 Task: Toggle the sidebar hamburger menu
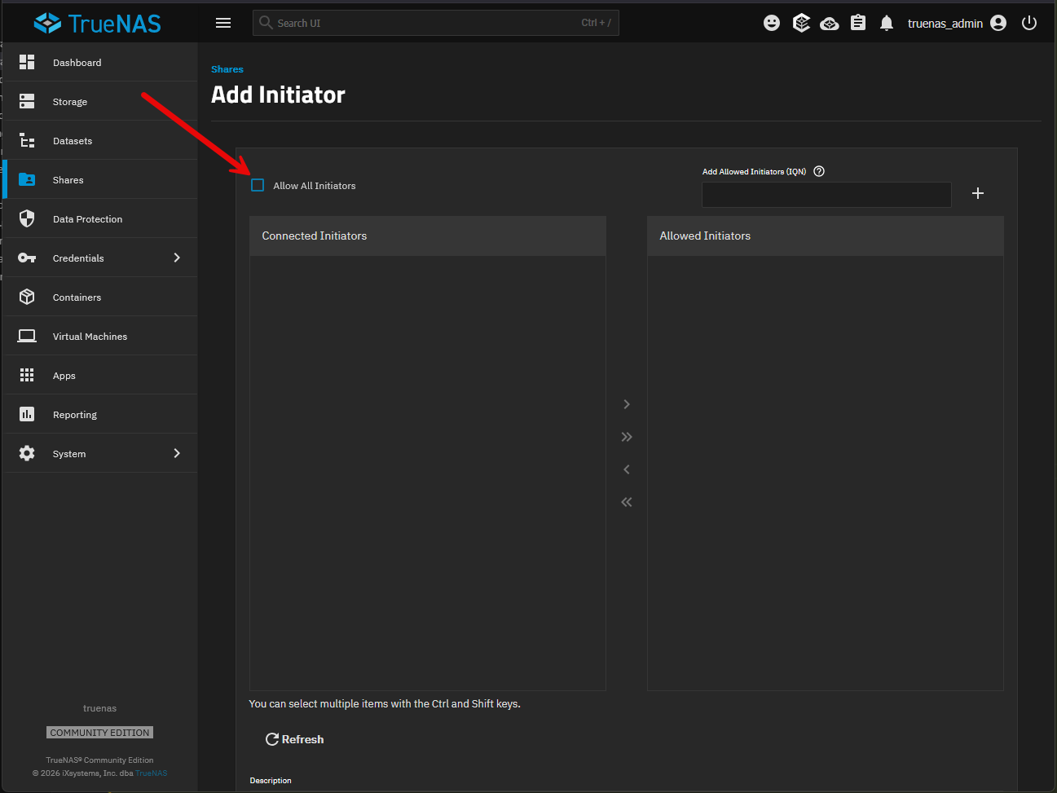pyautogui.click(x=223, y=23)
